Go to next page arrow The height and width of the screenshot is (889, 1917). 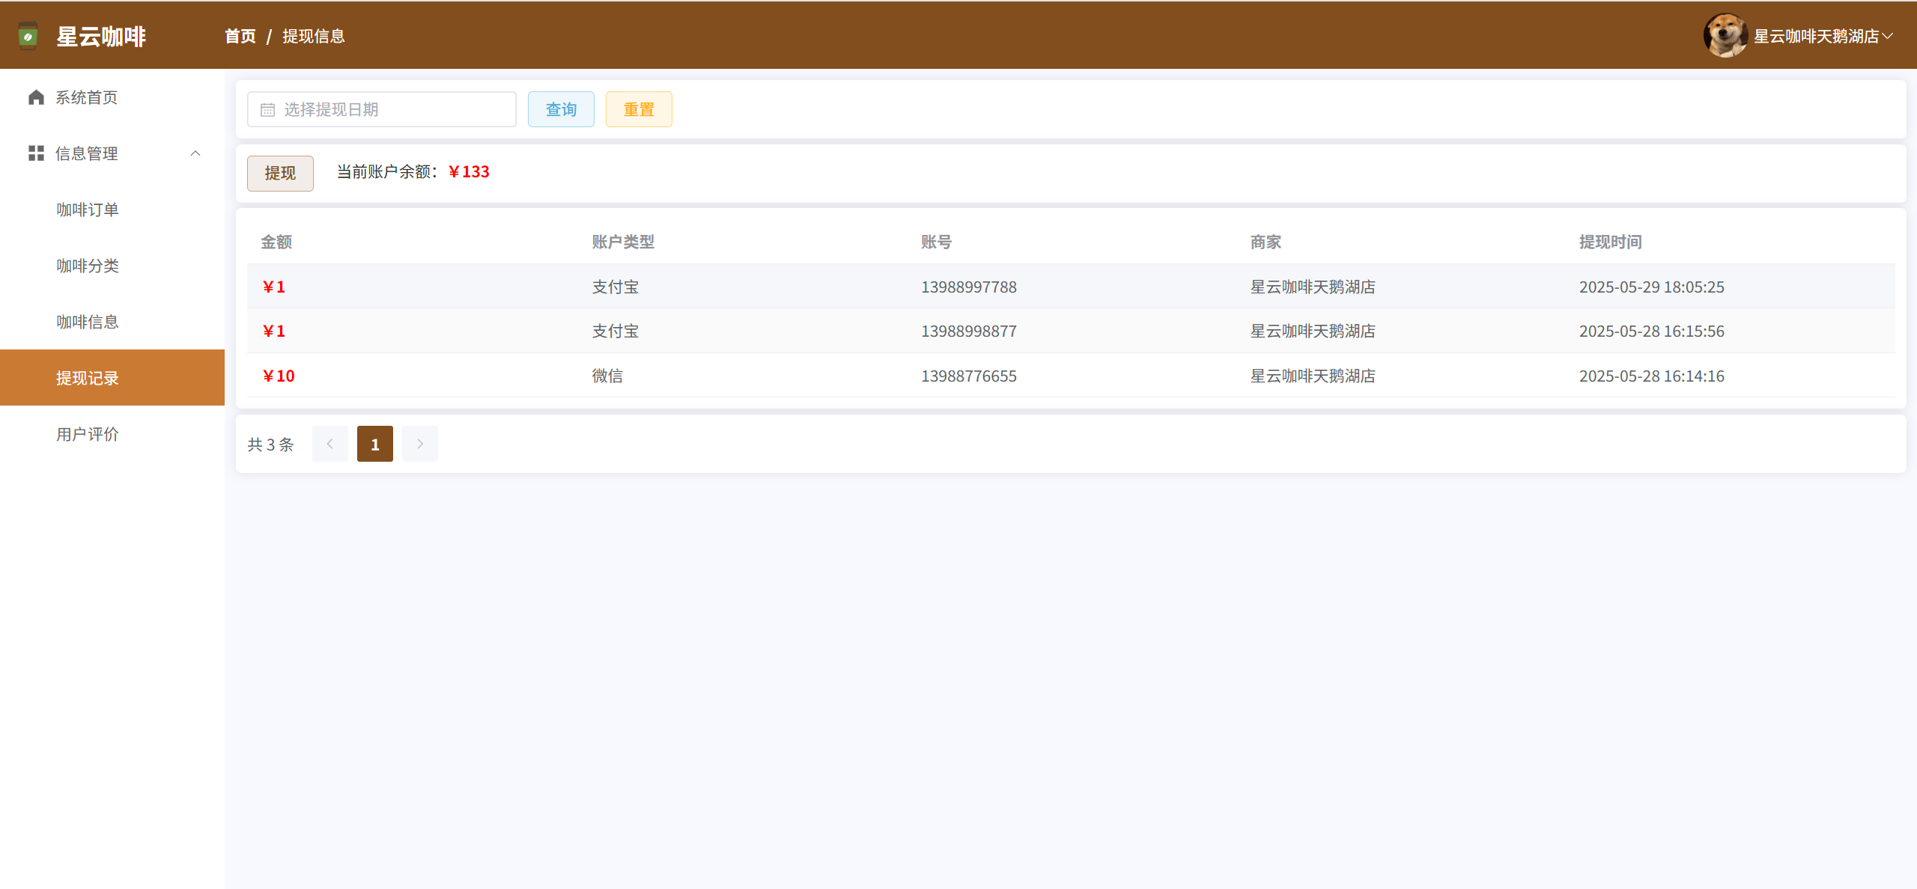[419, 444]
